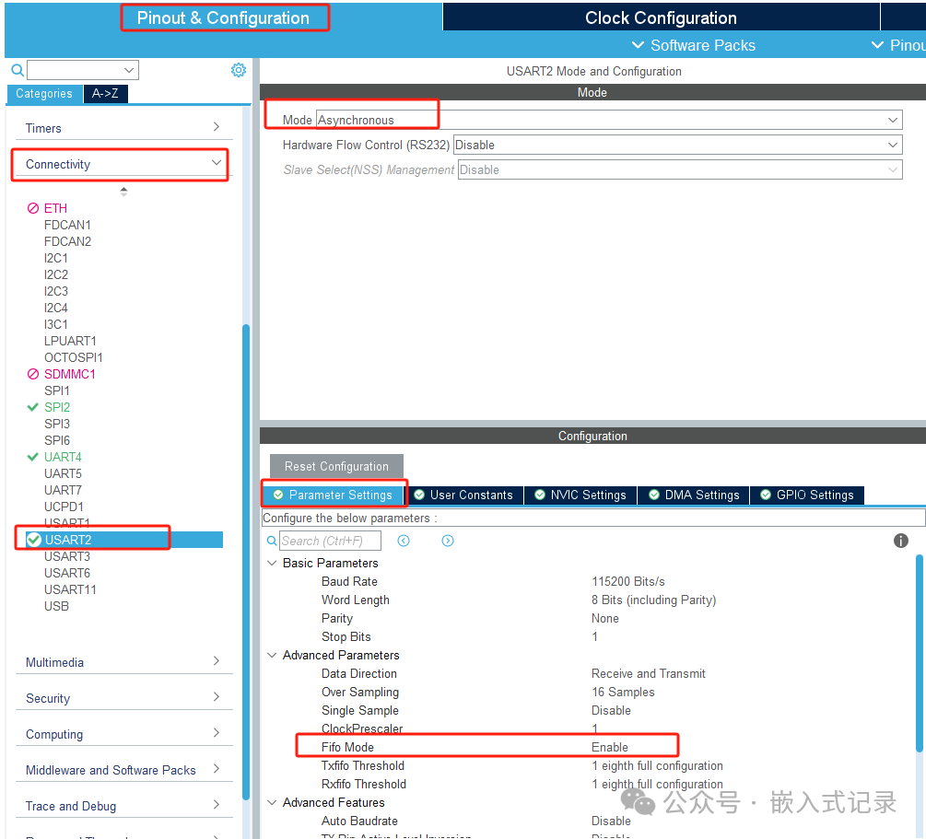
Task: Click the parameter search magnifier icon
Action: click(x=272, y=541)
